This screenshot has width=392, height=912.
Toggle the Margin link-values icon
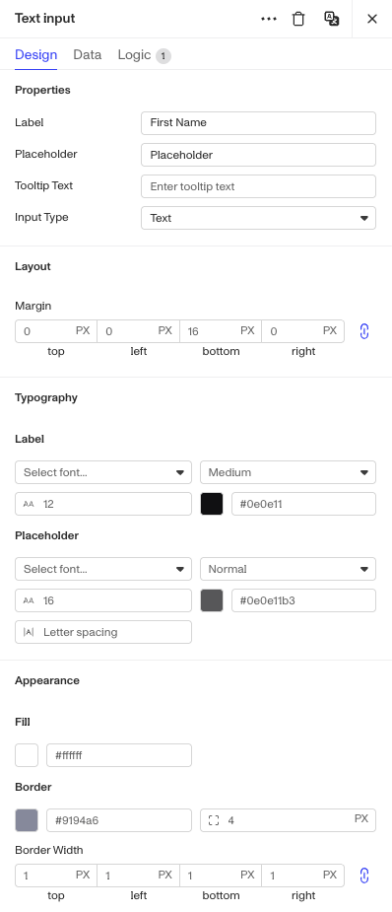click(x=364, y=331)
